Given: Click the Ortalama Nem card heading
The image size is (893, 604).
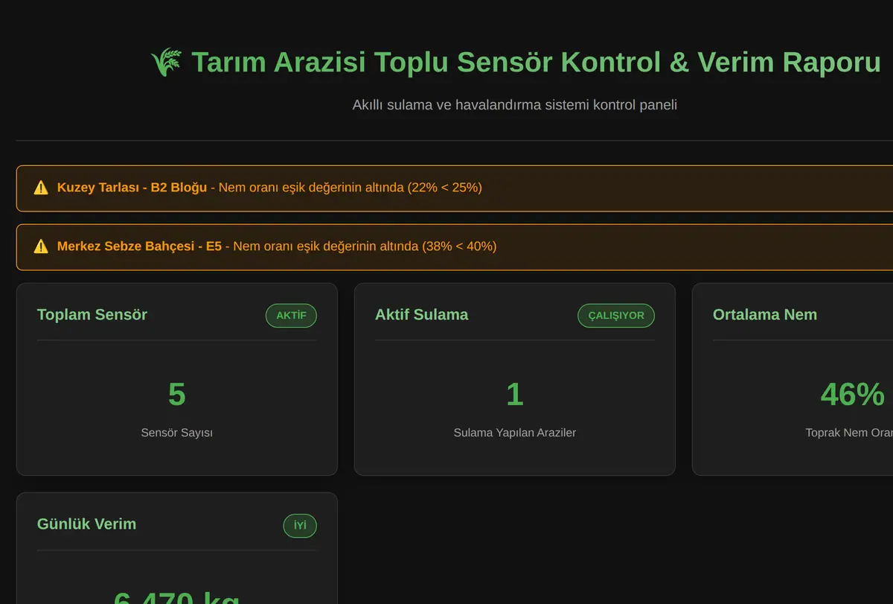Looking at the screenshot, I should (x=765, y=315).
